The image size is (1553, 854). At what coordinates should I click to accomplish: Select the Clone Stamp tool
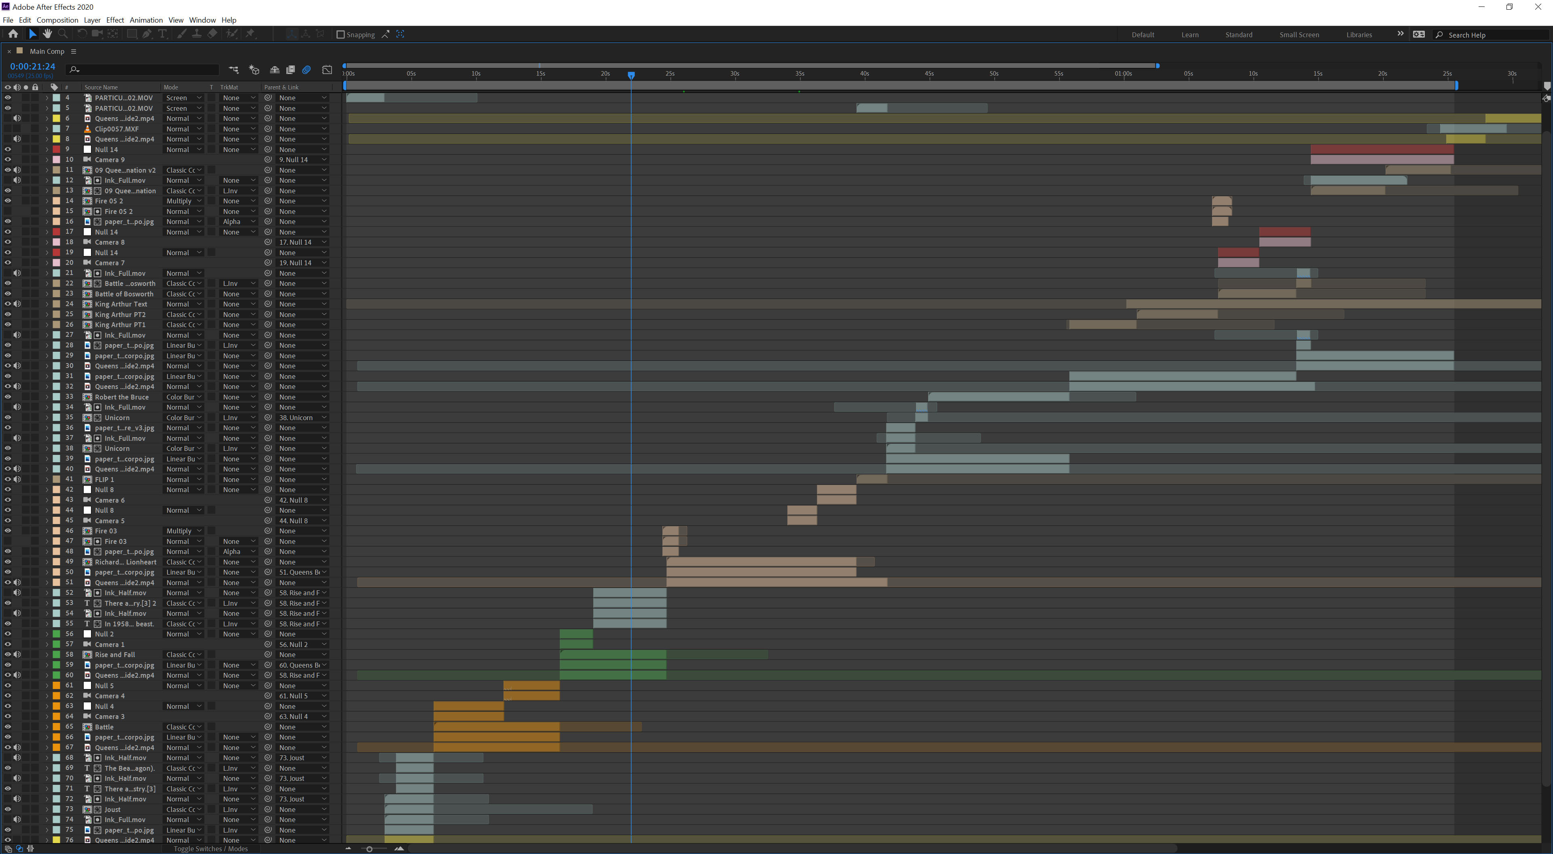click(197, 34)
